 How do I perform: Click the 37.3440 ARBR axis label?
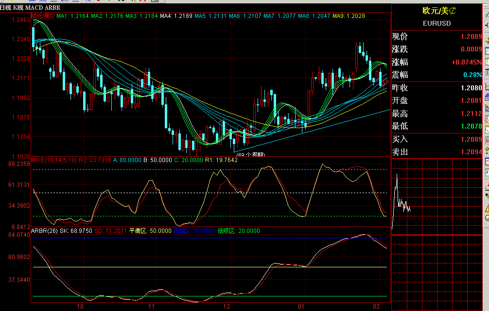coord(19,280)
